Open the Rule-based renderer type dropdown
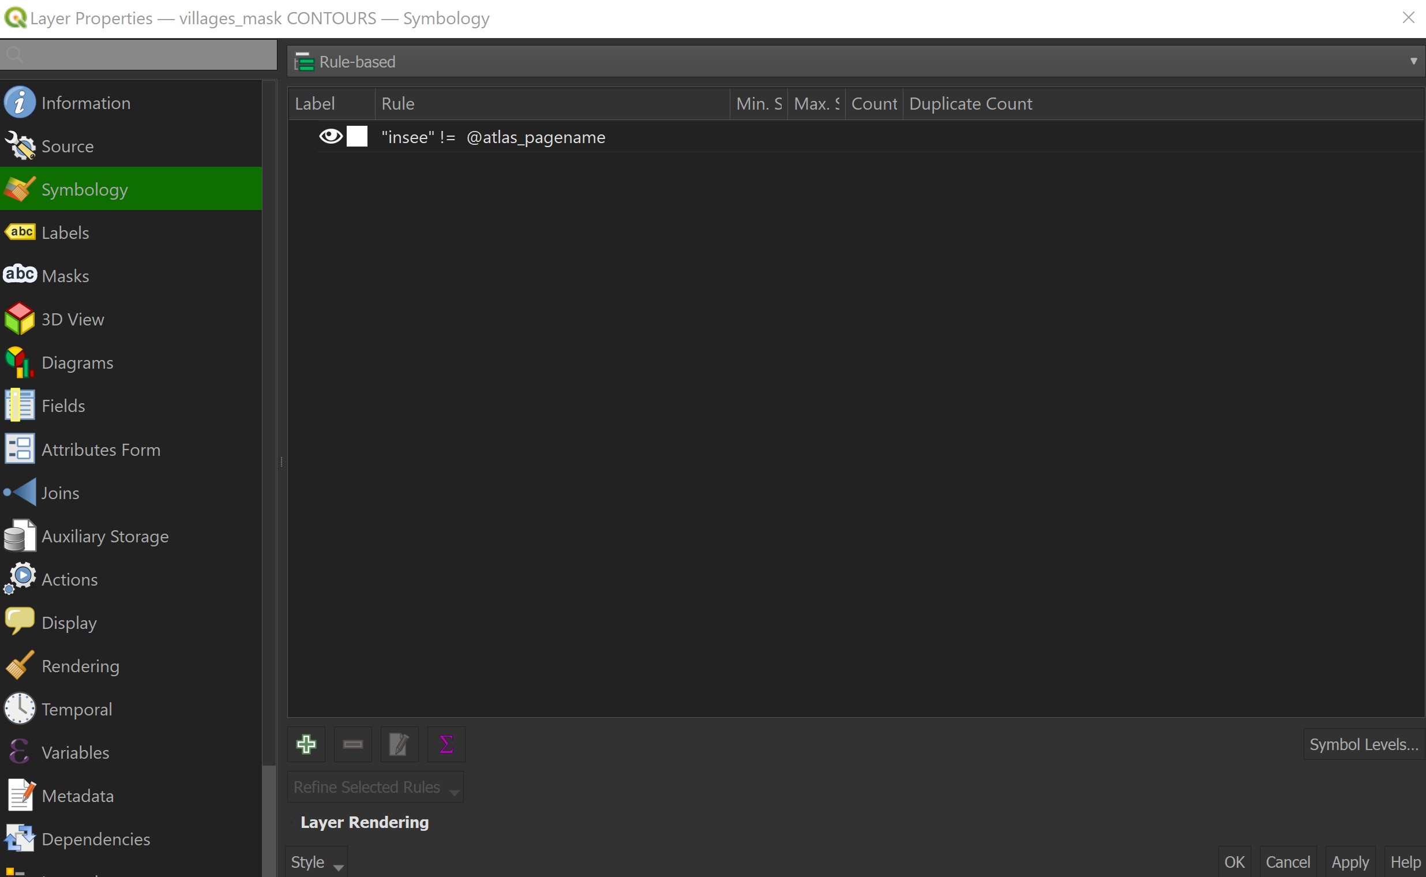This screenshot has width=1426, height=877. coord(855,62)
